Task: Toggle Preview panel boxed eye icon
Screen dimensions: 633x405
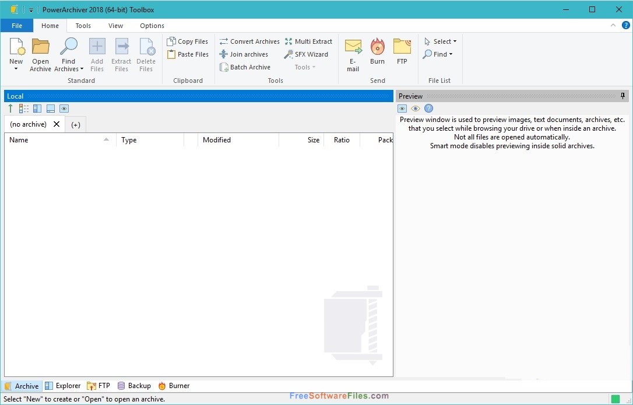Action: click(402, 109)
